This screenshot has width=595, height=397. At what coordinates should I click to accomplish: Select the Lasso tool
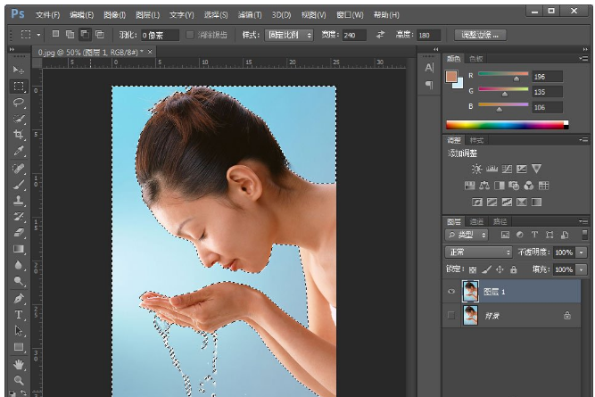[x=19, y=103]
